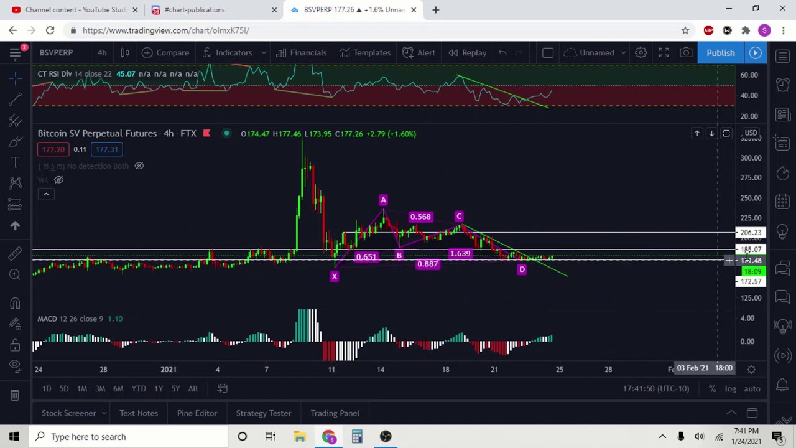Collapse the bottom panel with the chevron
This screenshot has height=448, width=796.
[731, 413]
